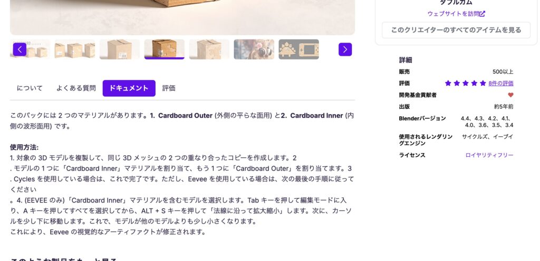
Task: Click the next thumbnails arrow button
Action: coord(345,49)
